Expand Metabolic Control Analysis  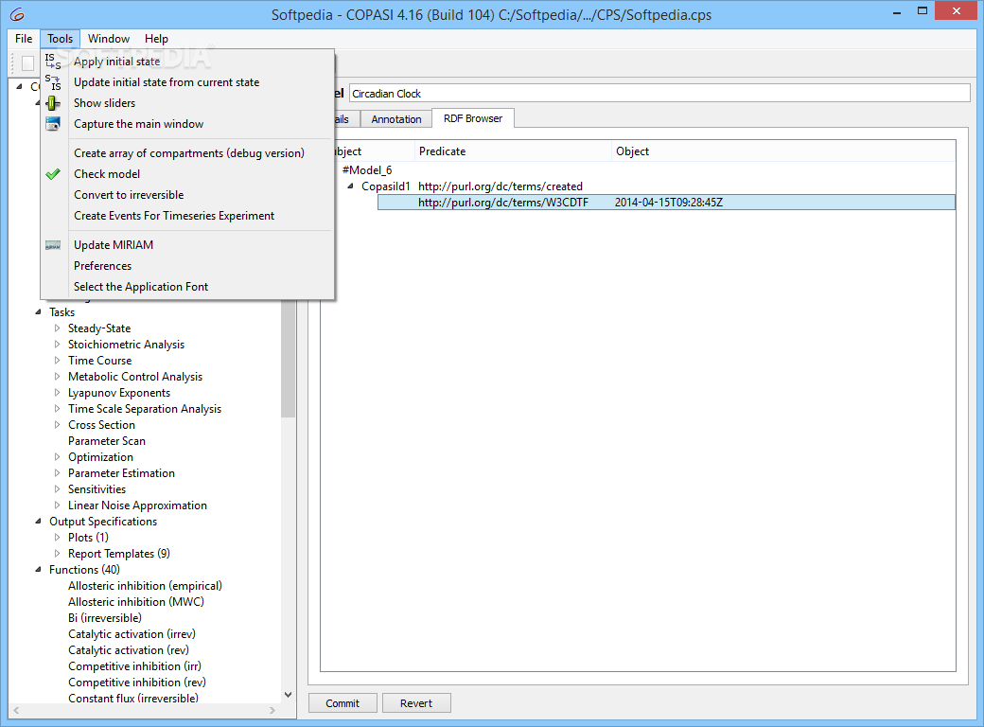[x=57, y=377]
